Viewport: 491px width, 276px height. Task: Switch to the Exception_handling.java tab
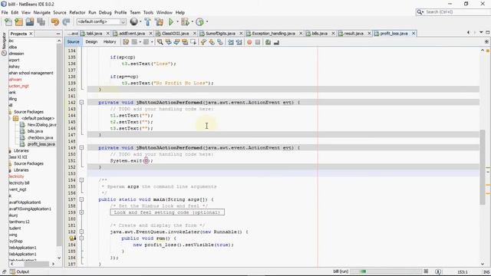click(273, 33)
